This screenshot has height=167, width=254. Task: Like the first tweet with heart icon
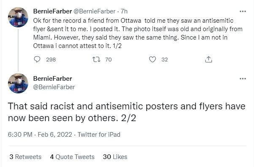152,59
